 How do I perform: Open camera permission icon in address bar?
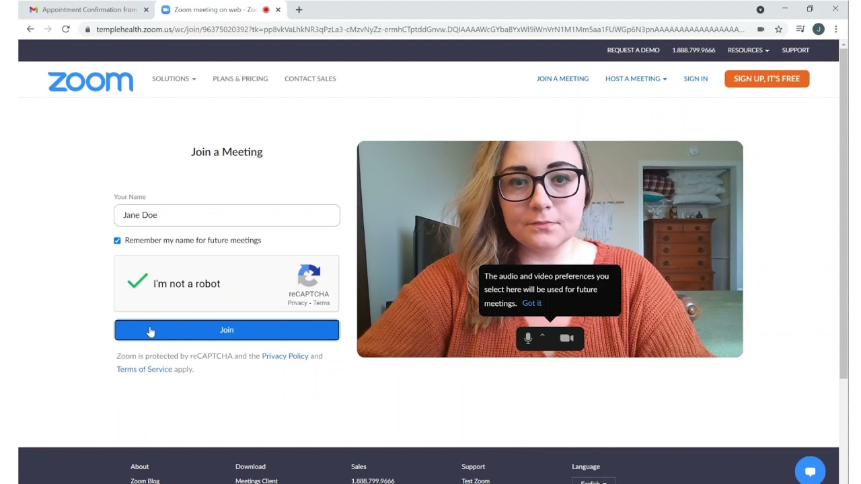tap(760, 29)
